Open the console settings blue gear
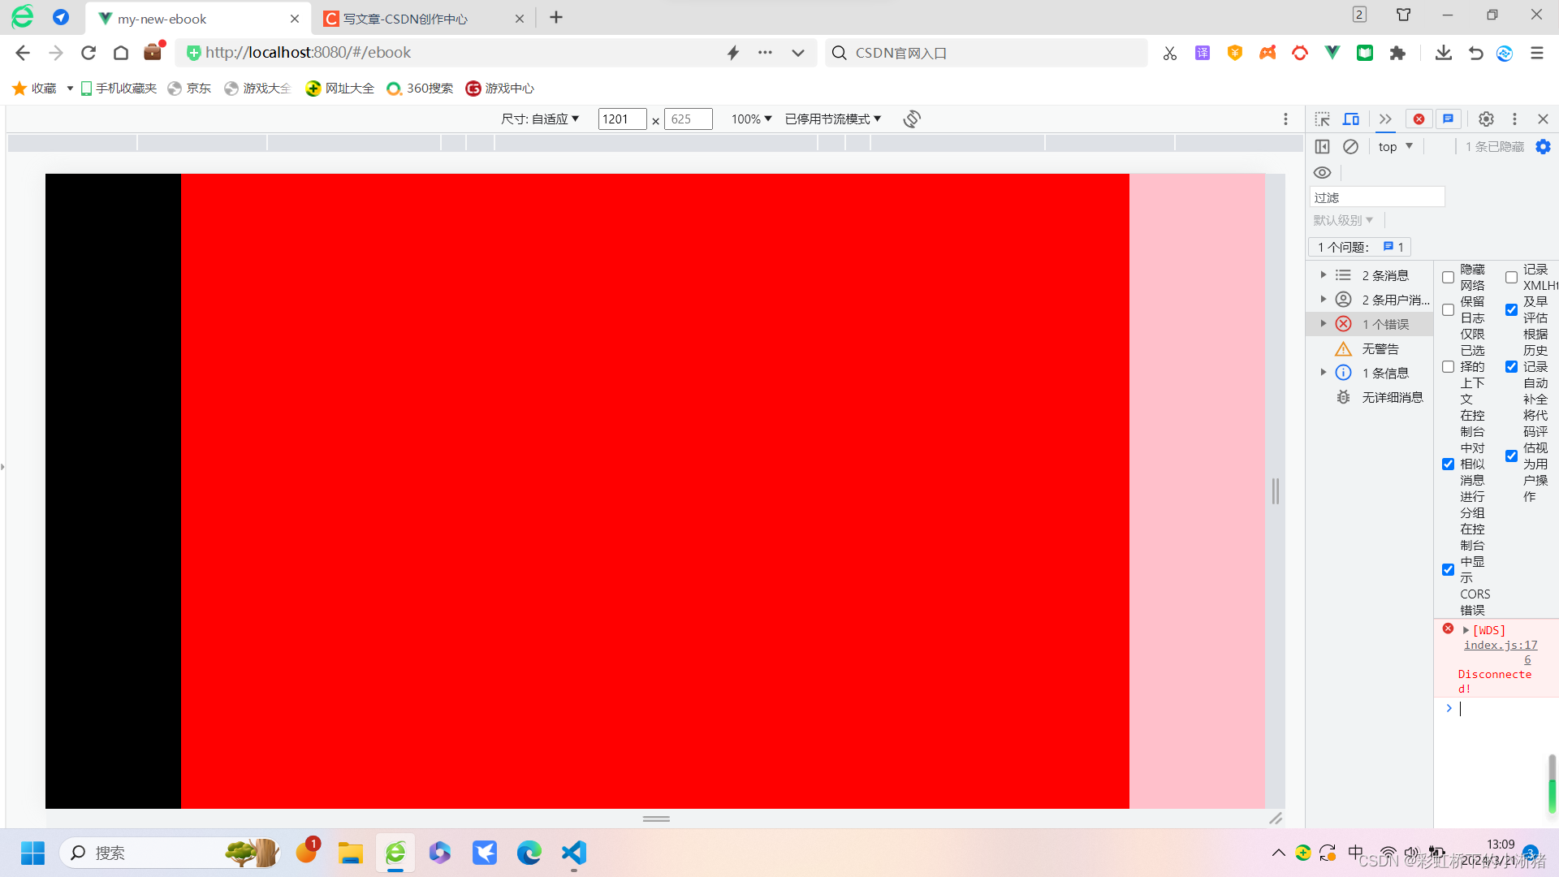Image resolution: width=1559 pixels, height=877 pixels. [x=1543, y=147]
